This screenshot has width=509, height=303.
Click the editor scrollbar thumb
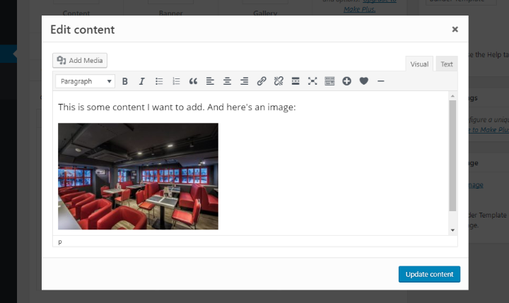[452, 155]
